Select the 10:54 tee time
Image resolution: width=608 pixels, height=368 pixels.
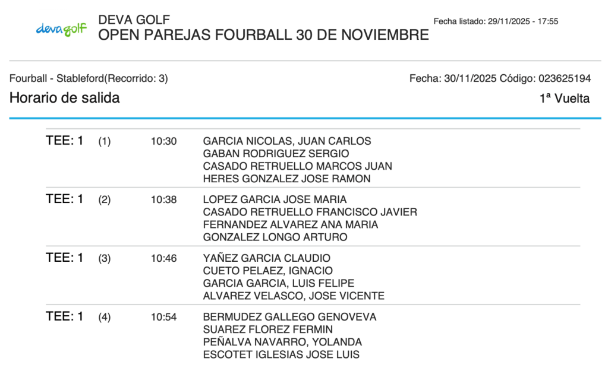[163, 317]
